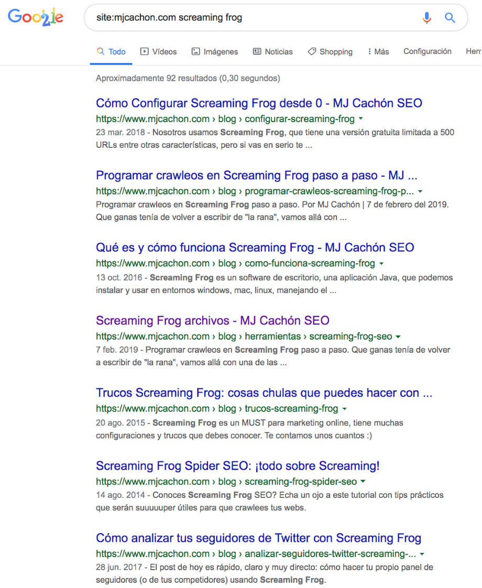Click the green URL ending como-funciona-screaming-frog
This screenshot has height=588, width=482.
(x=235, y=263)
